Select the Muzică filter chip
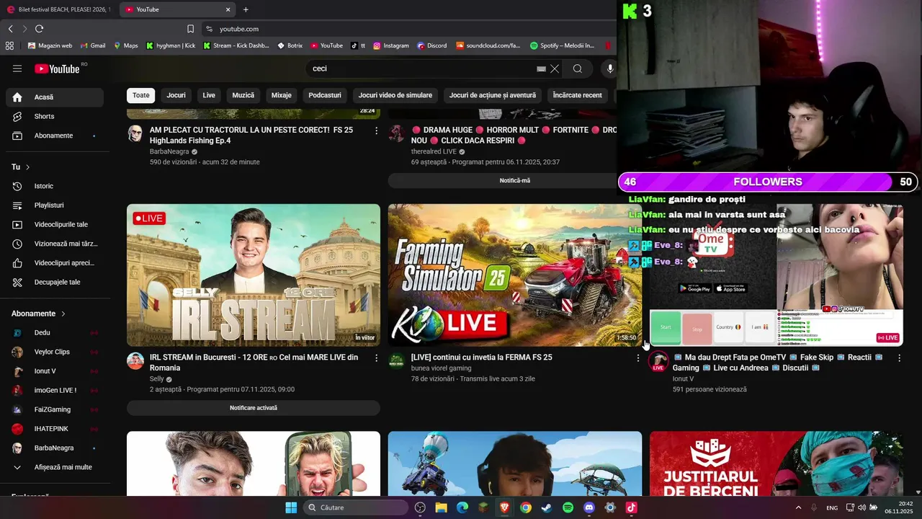The height and width of the screenshot is (519, 922). [x=243, y=95]
